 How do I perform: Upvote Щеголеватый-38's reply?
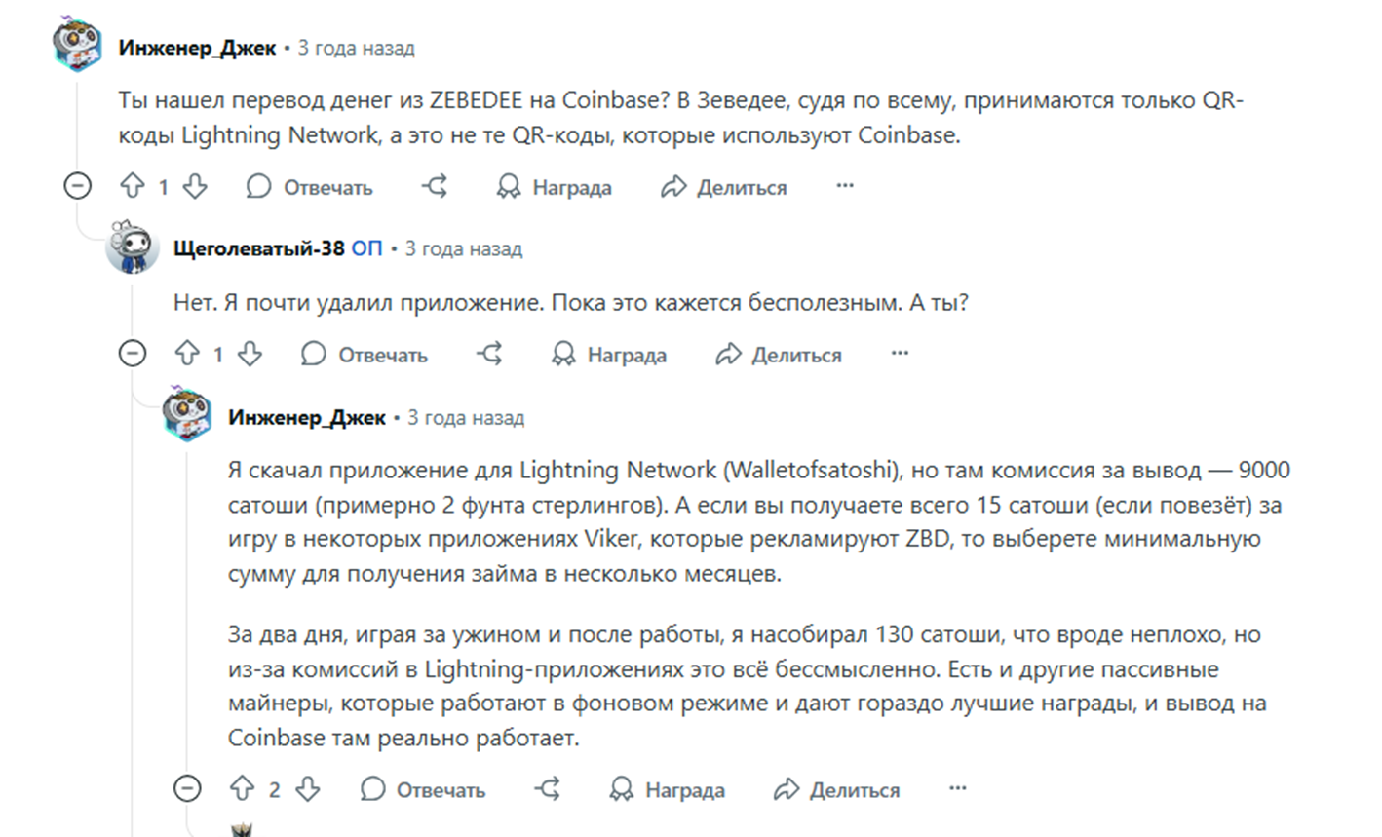point(186,354)
